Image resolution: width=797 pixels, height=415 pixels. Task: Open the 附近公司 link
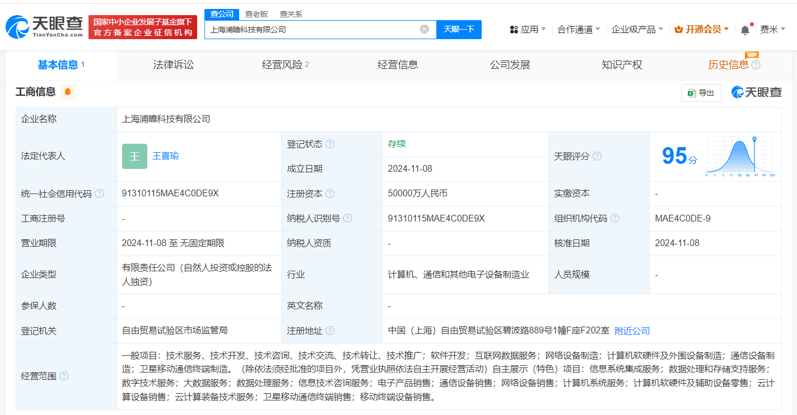point(632,331)
